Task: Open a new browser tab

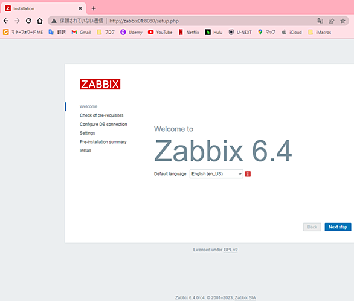Action: tap(94, 8)
